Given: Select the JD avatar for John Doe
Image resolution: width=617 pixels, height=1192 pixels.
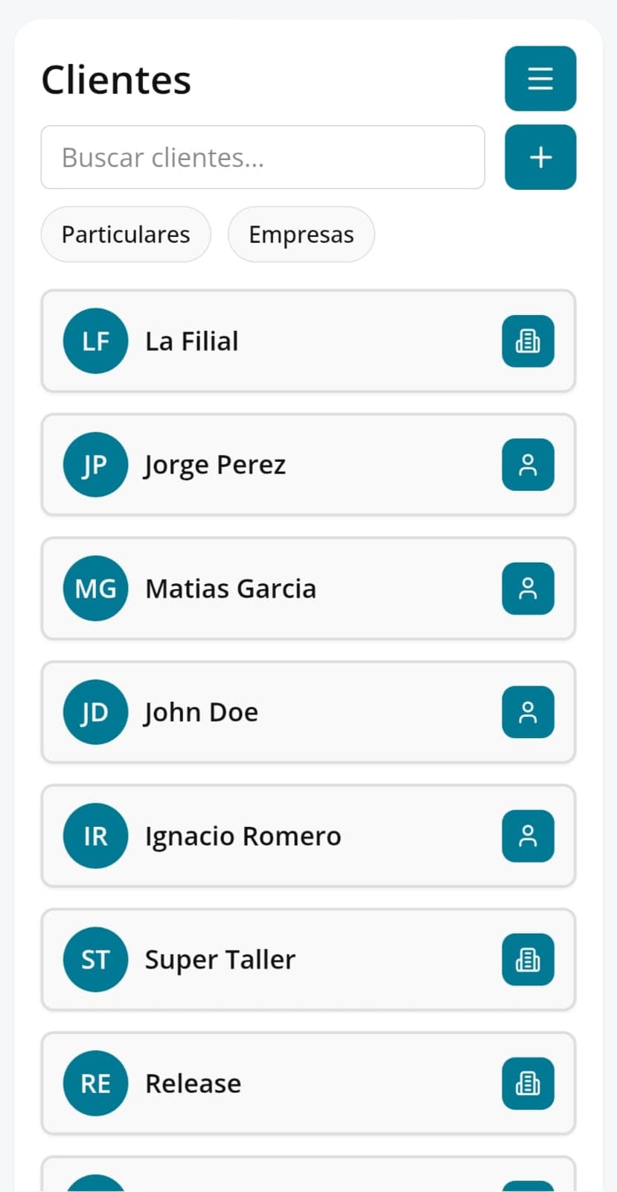Looking at the screenshot, I should point(95,712).
